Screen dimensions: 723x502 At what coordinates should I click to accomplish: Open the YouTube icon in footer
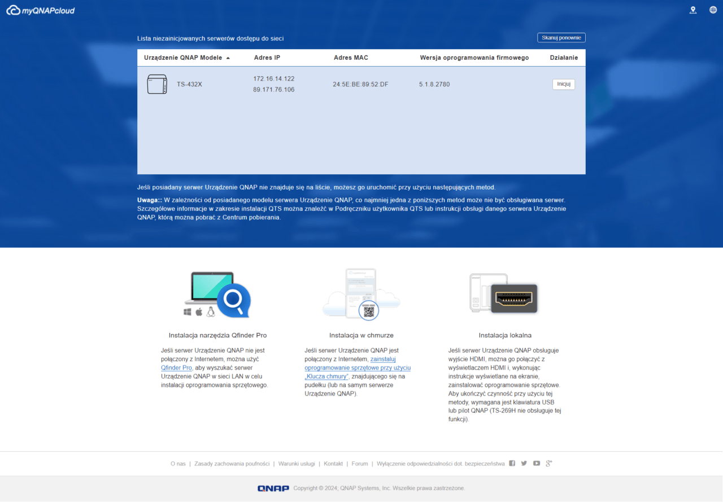click(537, 463)
